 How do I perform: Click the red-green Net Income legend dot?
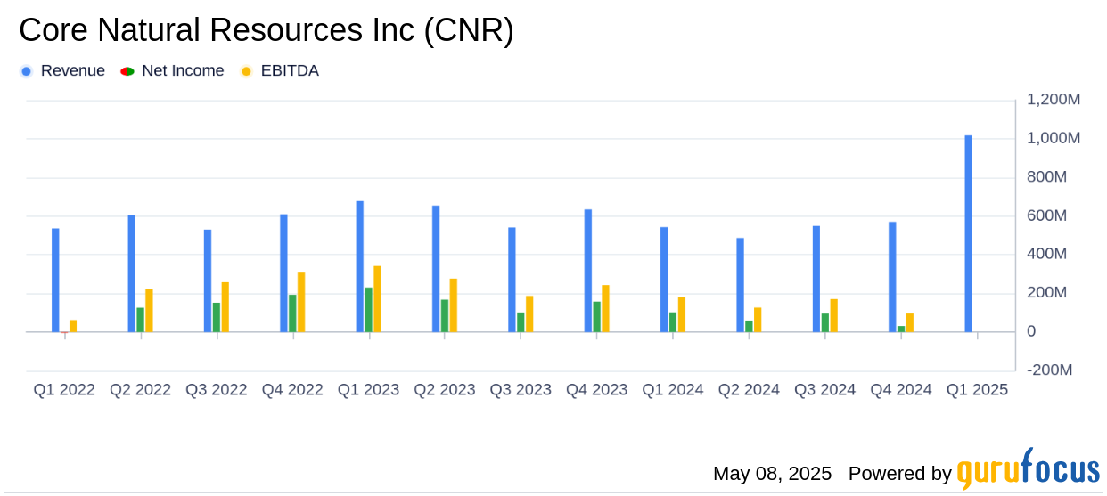click(x=127, y=71)
